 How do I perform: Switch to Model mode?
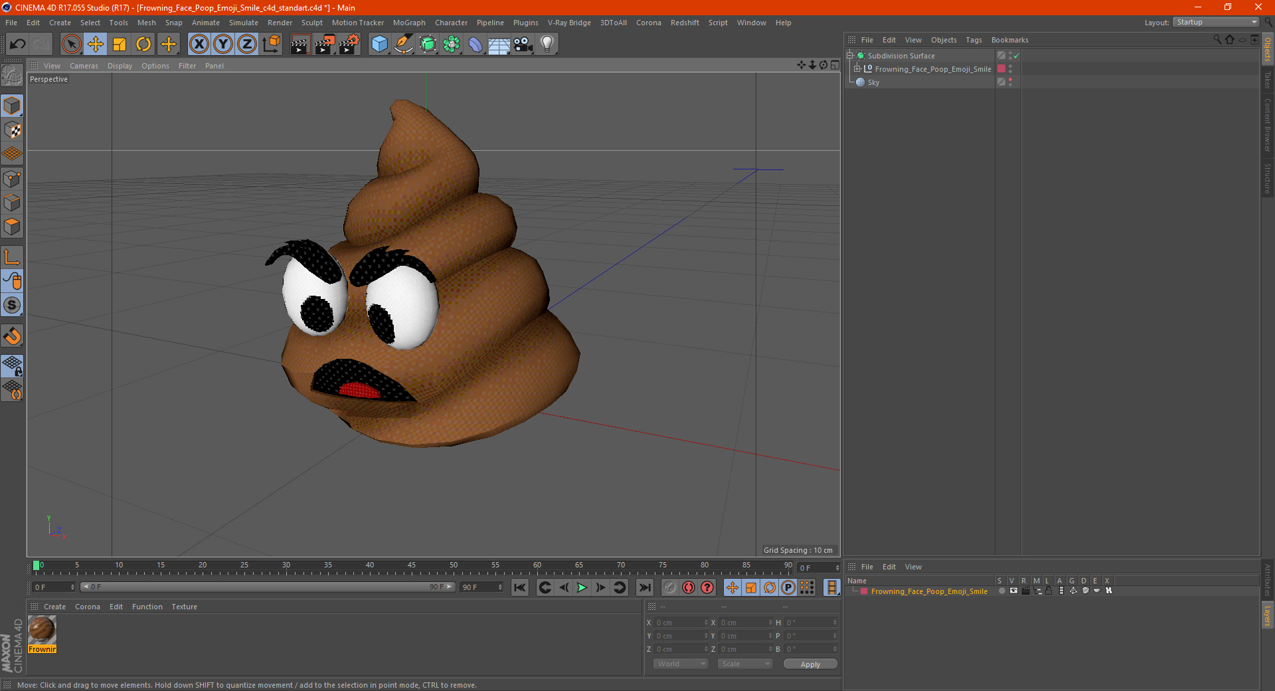(x=12, y=106)
